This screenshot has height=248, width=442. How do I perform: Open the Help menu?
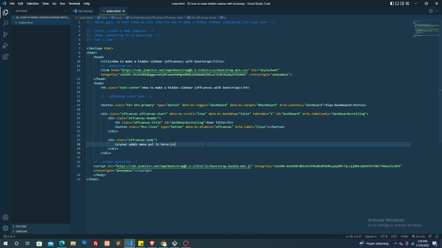click(x=87, y=3)
